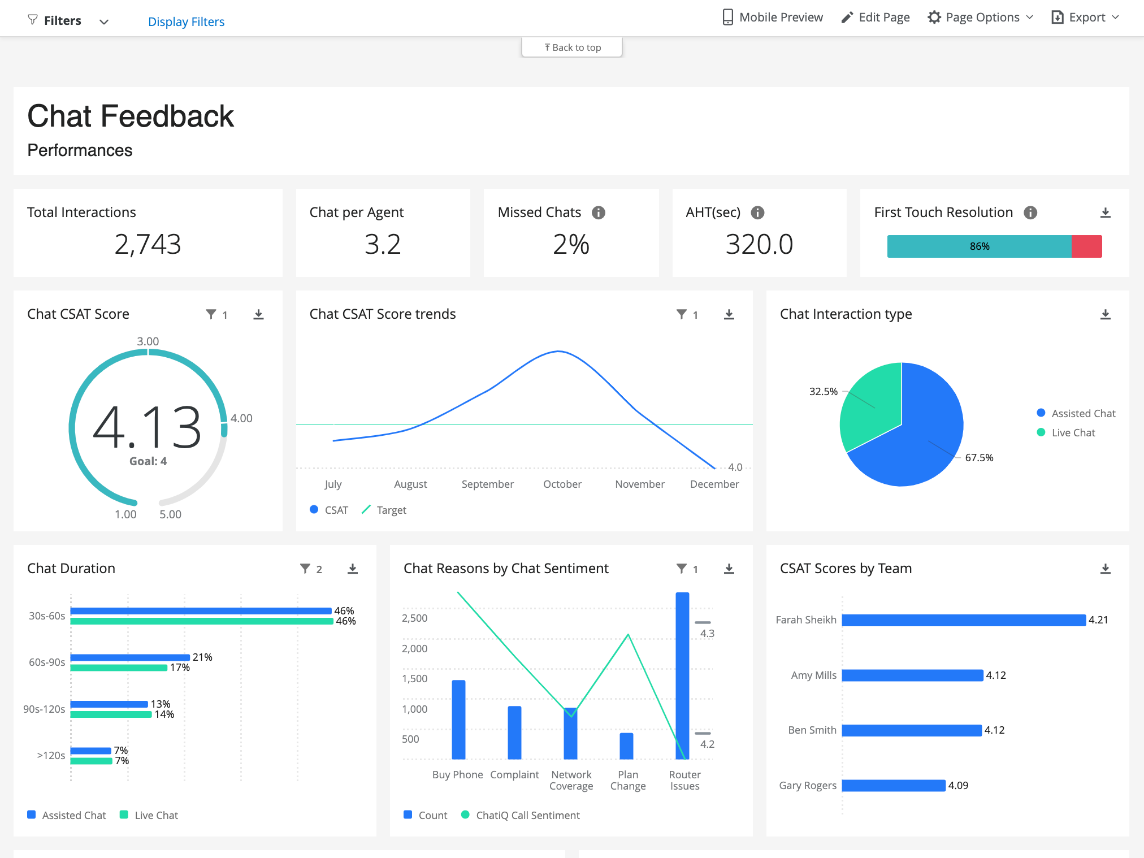This screenshot has width=1144, height=858.
Task: Download CSAT Scores by Team chart
Action: click(x=1105, y=569)
